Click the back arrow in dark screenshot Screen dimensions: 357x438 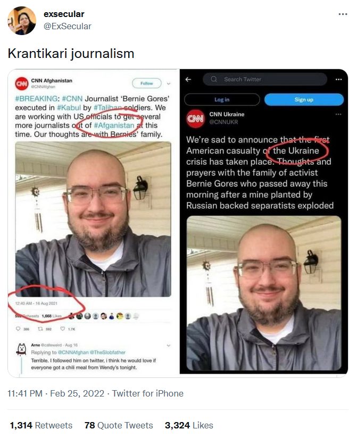tap(188, 79)
